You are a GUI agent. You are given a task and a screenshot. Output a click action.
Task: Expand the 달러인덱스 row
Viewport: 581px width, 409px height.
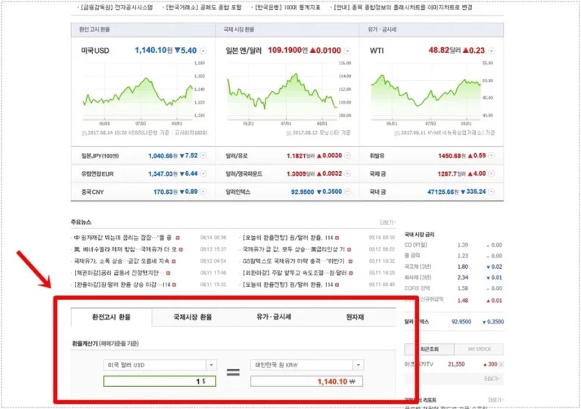347,192
